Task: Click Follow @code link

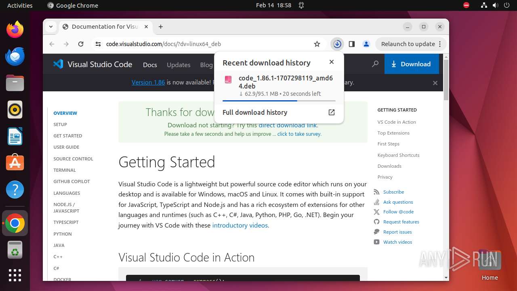Action: coord(398,212)
